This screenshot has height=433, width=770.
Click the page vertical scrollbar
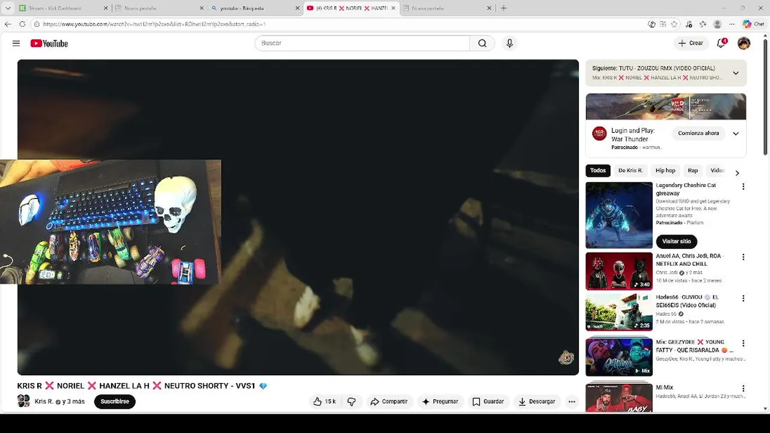[x=766, y=96]
